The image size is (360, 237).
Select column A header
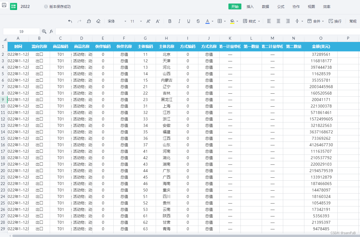click(18, 38)
